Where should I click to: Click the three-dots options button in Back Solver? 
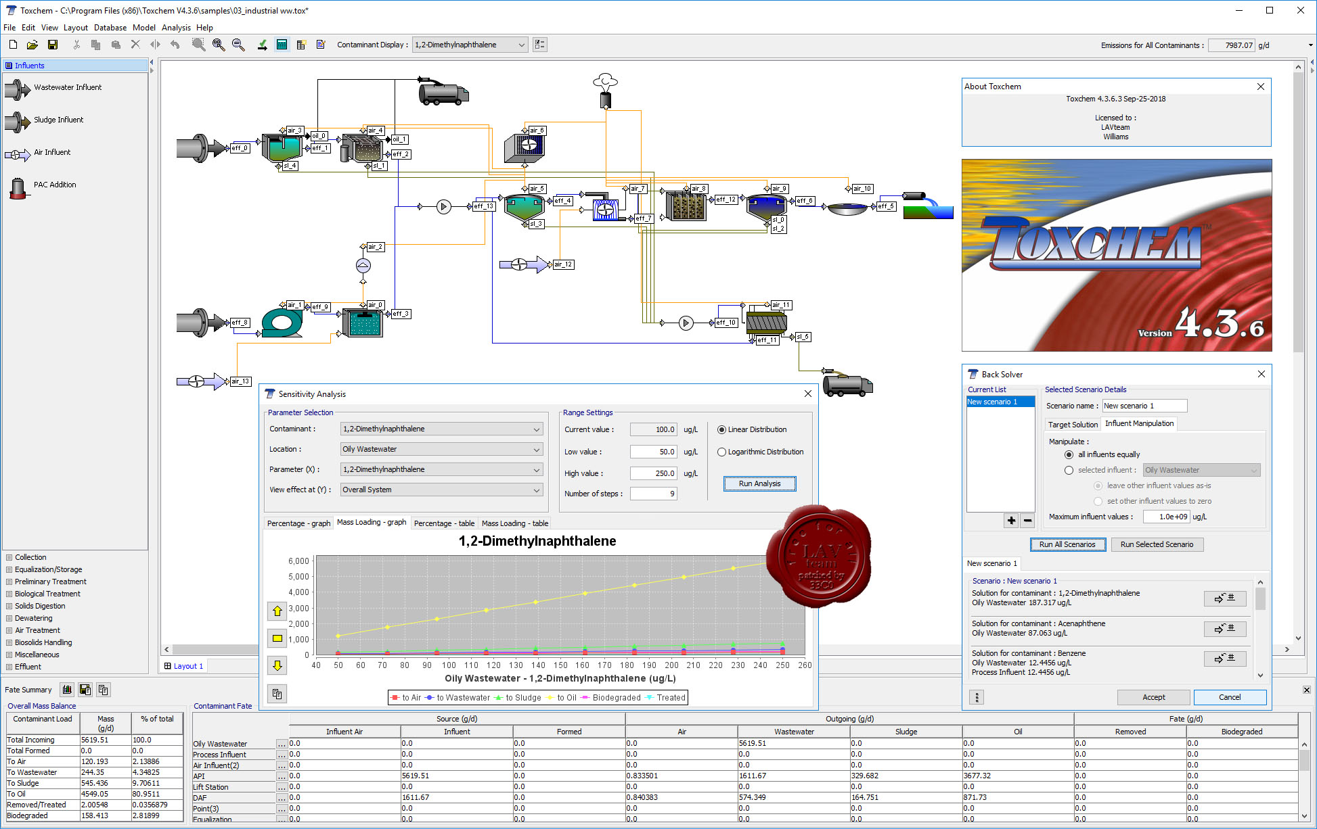tap(977, 697)
